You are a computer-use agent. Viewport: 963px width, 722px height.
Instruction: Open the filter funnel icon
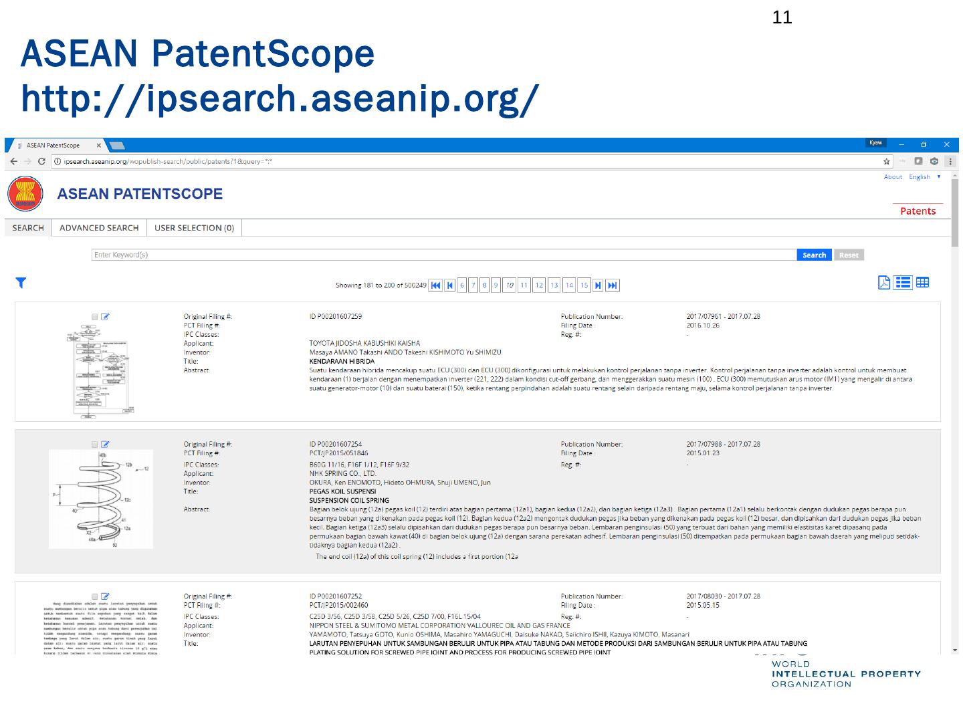(x=21, y=283)
